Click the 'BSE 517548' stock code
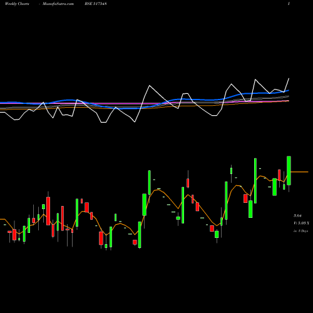This screenshot has height=313, width=313. click(96, 4)
